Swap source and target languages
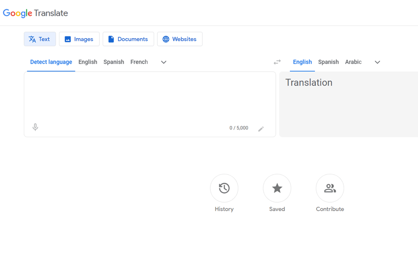Screen dimensions: 418x279 [277, 62]
